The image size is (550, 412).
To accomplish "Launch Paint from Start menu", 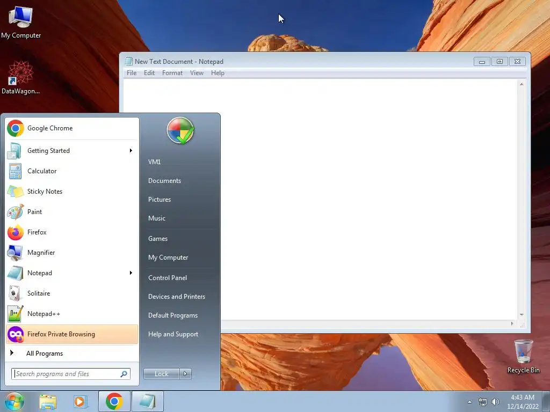I will tap(72, 211).
